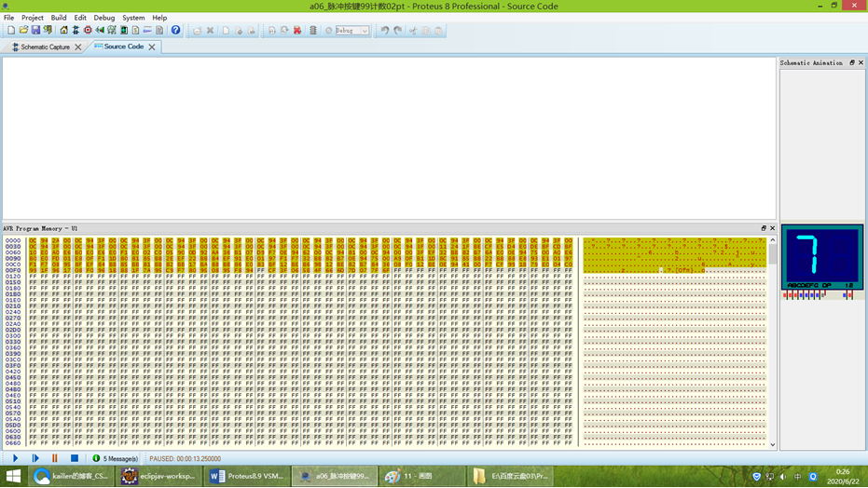Click the empty source code editor area
The width and height of the screenshot is (868, 488).
point(389,138)
